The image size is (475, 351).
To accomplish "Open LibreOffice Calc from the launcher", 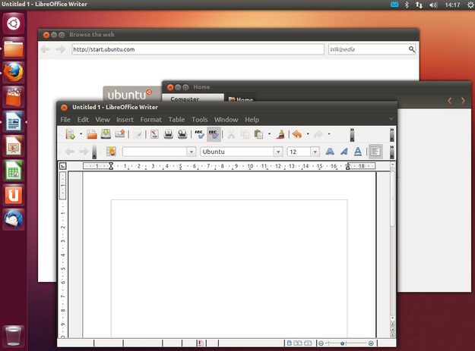I will pos(14,171).
